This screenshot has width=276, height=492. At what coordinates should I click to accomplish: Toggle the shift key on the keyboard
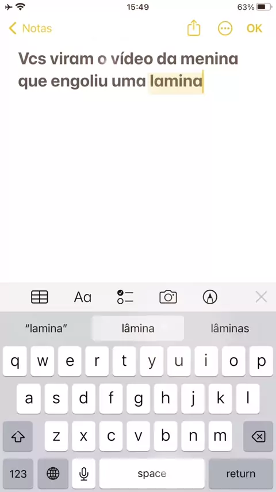pyautogui.click(x=18, y=436)
